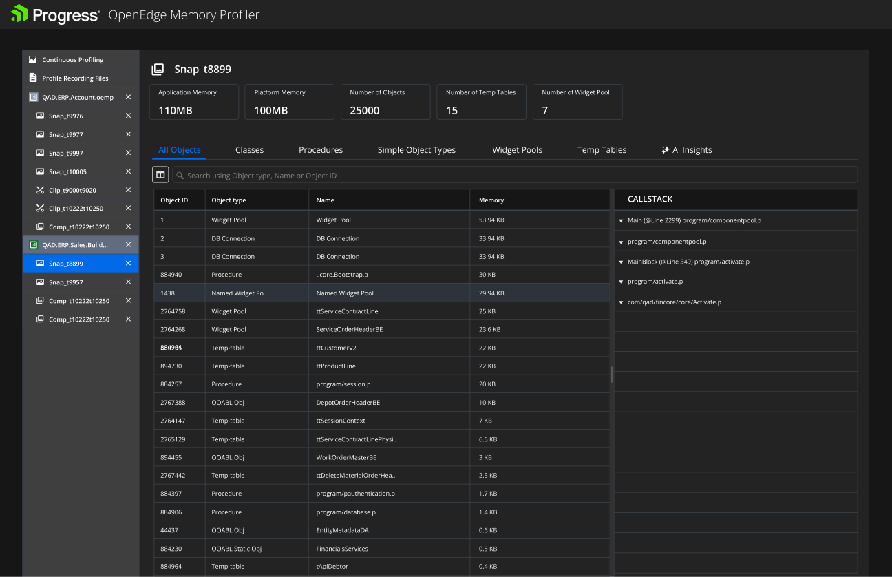
Task: Expand the program/activate.p callstack entry
Action: click(621, 282)
